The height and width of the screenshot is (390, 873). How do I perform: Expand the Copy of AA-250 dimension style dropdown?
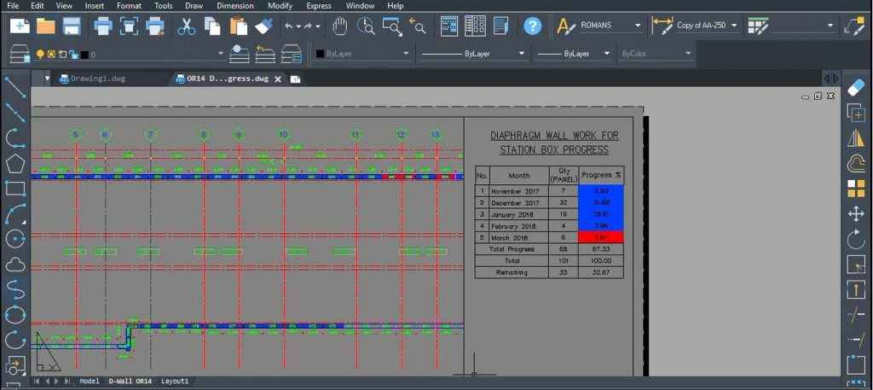[708, 26]
